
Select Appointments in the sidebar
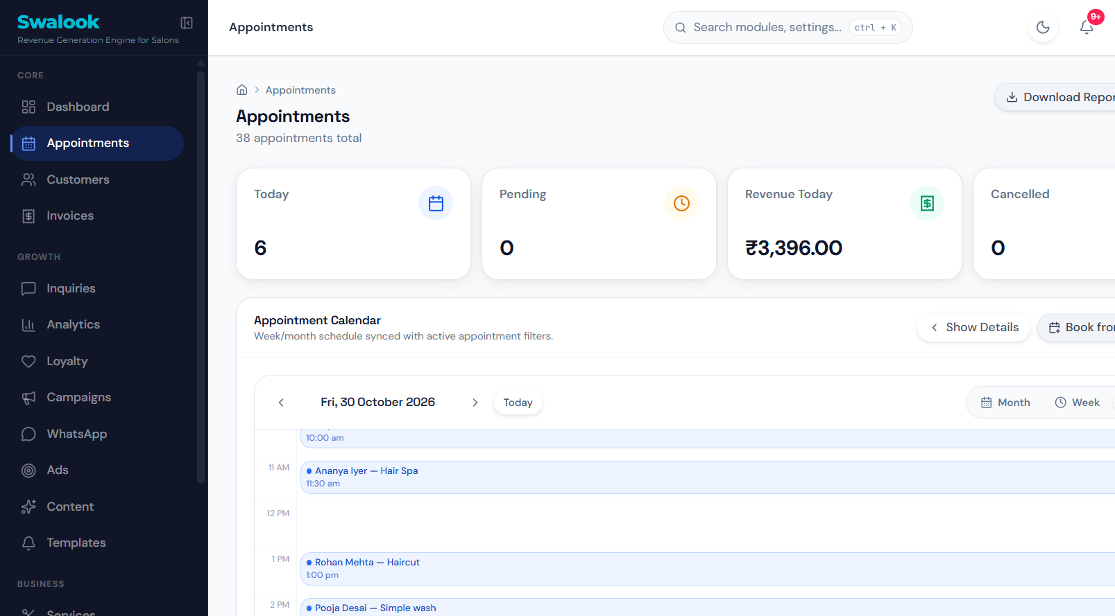97,143
